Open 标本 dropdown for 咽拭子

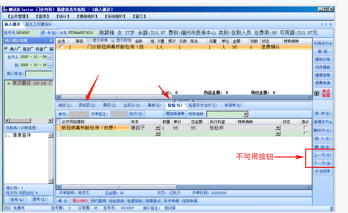click(158, 128)
